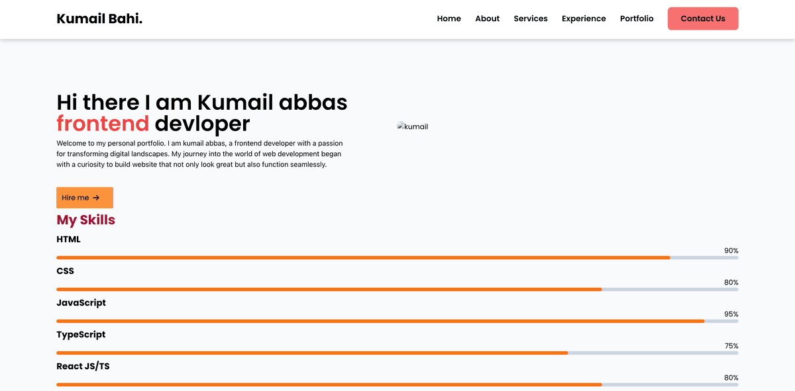Select the Kumail Bahi logo text

tap(99, 19)
